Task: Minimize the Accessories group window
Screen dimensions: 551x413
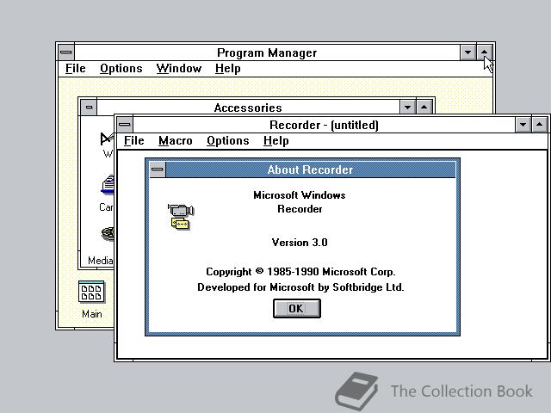Action: [407, 107]
